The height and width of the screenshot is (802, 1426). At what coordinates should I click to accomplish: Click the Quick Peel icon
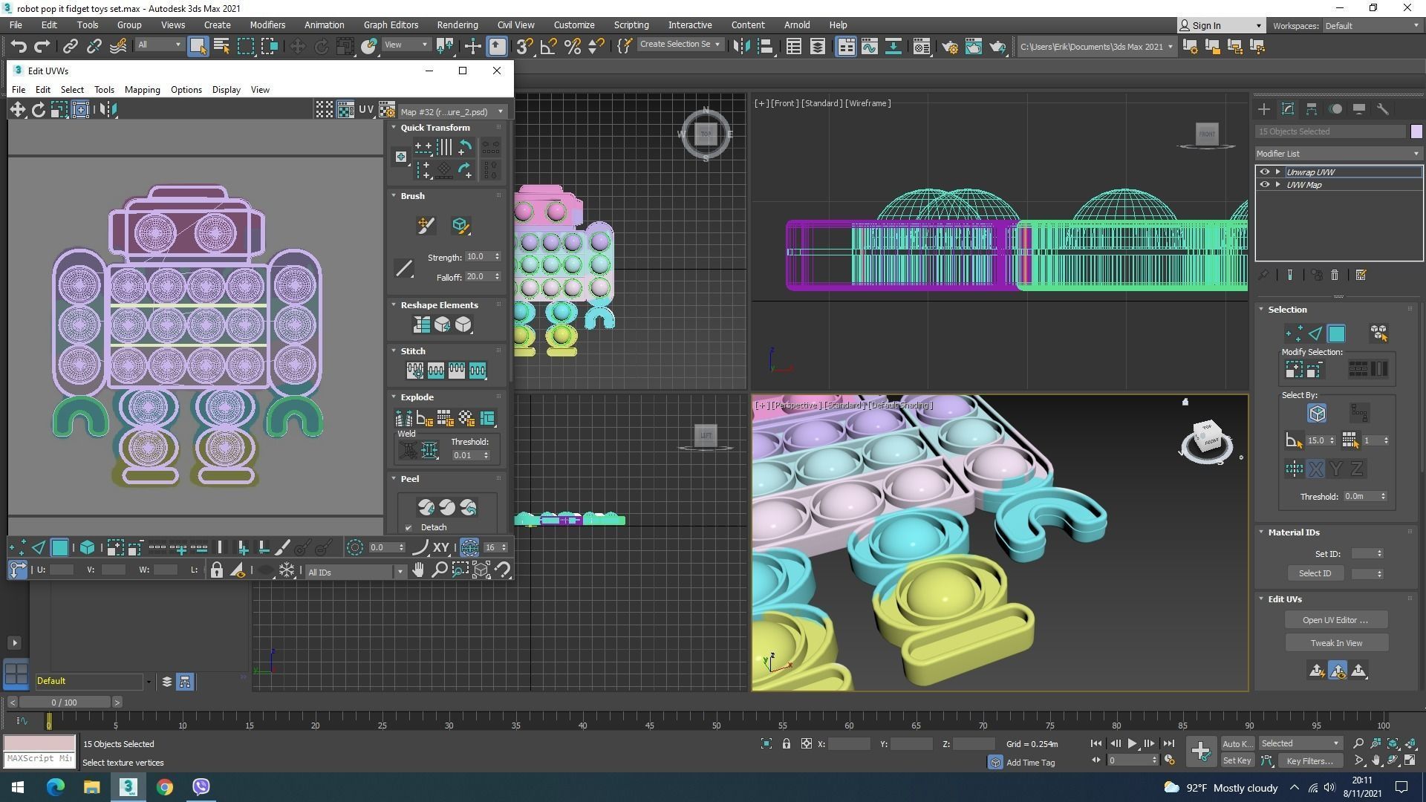[426, 507]
